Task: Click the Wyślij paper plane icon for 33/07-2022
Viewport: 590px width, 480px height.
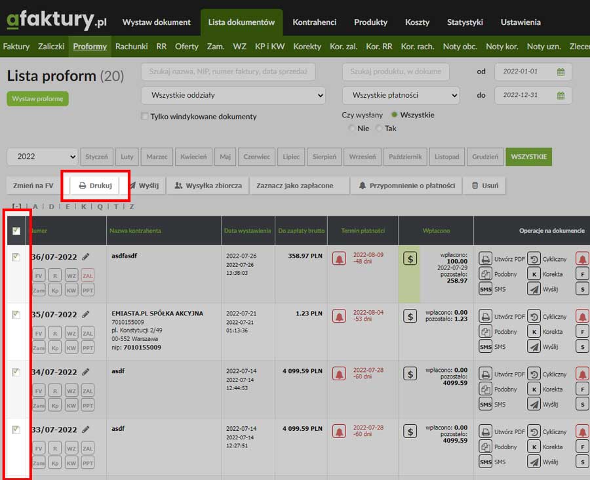Action: click(534, 462)
